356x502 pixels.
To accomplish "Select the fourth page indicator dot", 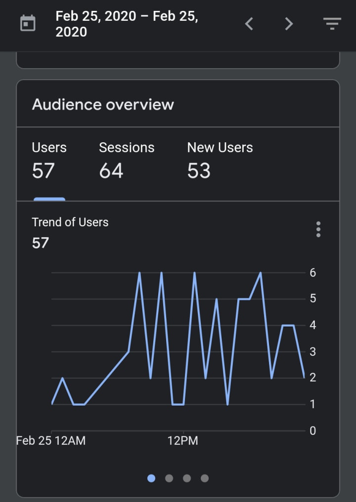I will point(205,478).
